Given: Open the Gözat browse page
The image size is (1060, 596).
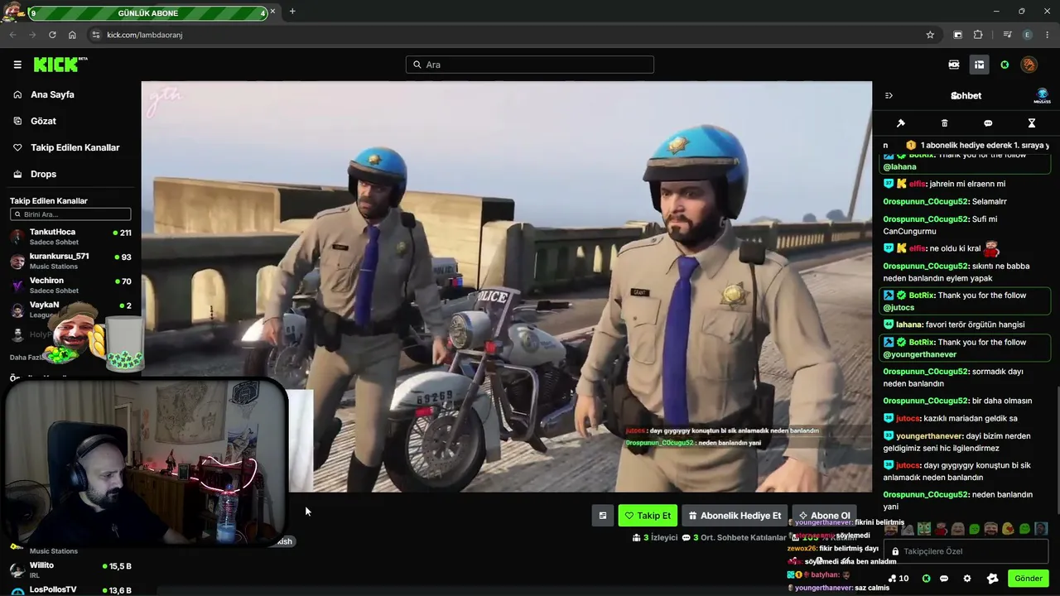Looking at the screenshot, I should (x=43, y=121).
